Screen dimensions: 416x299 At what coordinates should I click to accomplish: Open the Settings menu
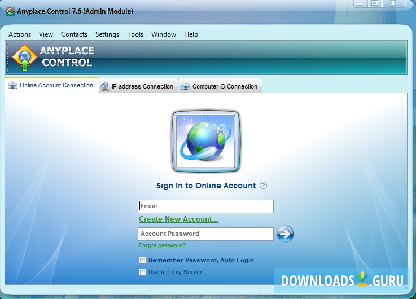coord(107,34)
